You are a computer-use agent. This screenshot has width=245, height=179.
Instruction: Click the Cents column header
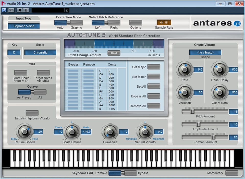[112, 64]
